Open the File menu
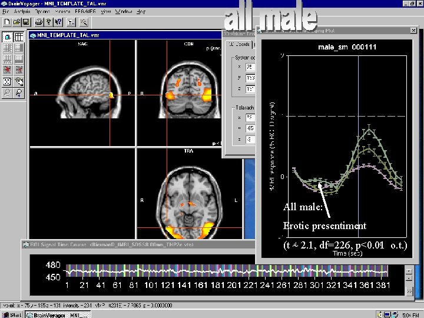 pyautogui.click(x=6, y=12)
